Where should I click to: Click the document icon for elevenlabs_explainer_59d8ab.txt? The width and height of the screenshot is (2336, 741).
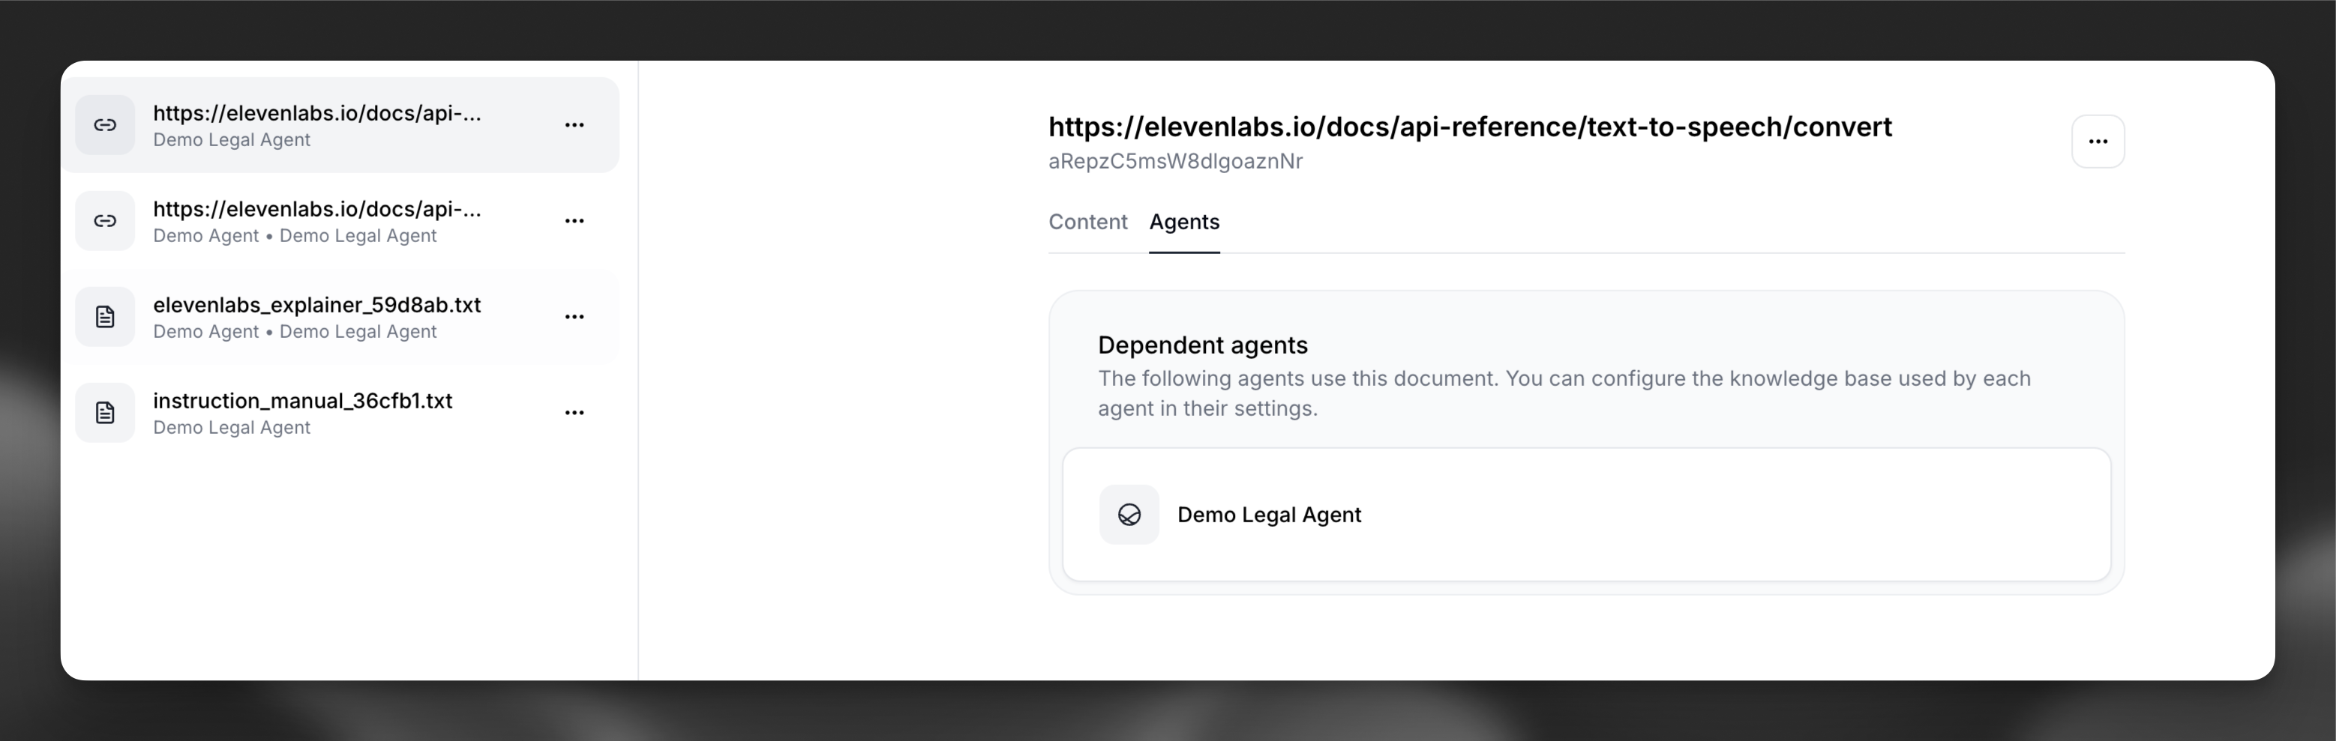[105, 316]
